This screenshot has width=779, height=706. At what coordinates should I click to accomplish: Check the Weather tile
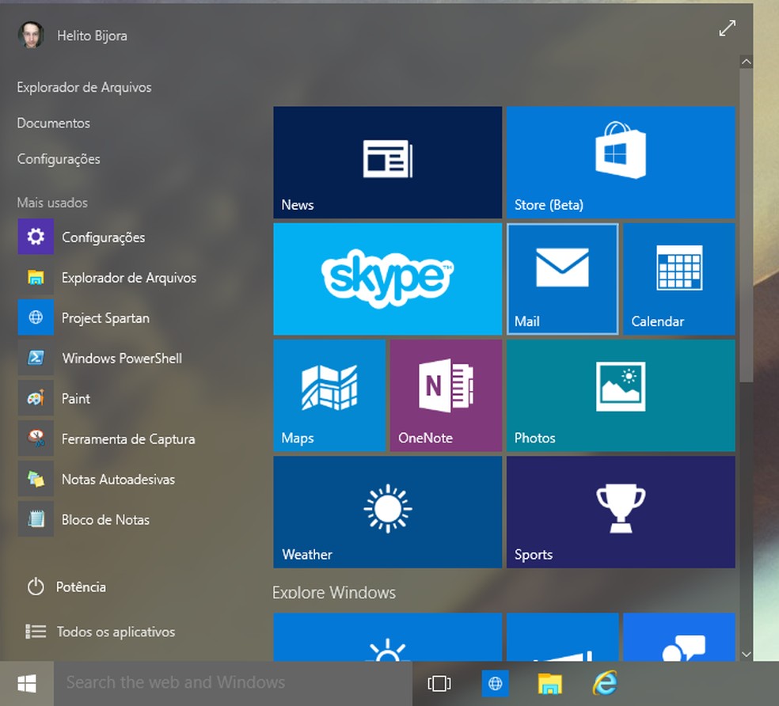click(387, 511)
